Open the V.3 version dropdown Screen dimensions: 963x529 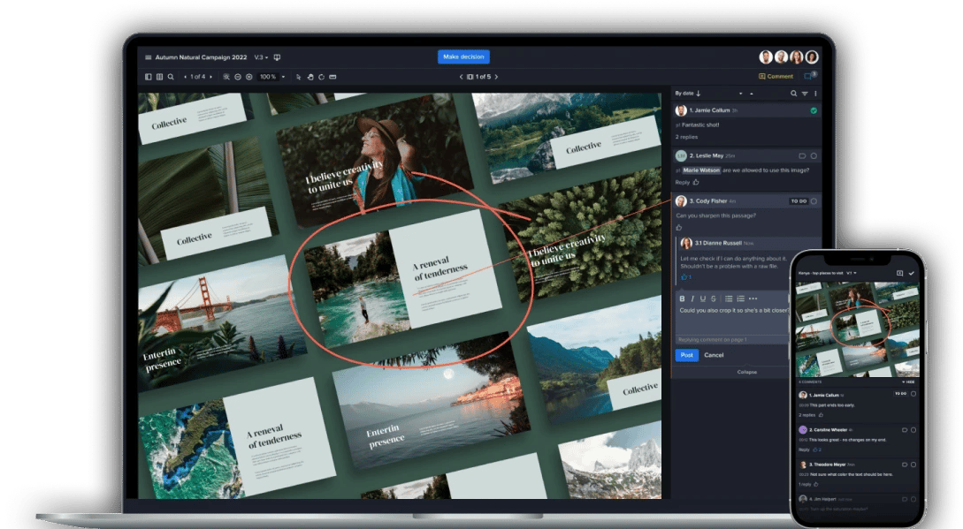[x=262, y=56]
